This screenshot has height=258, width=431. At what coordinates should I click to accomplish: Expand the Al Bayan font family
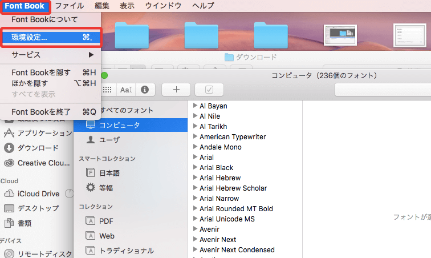(x=195, y=106)
